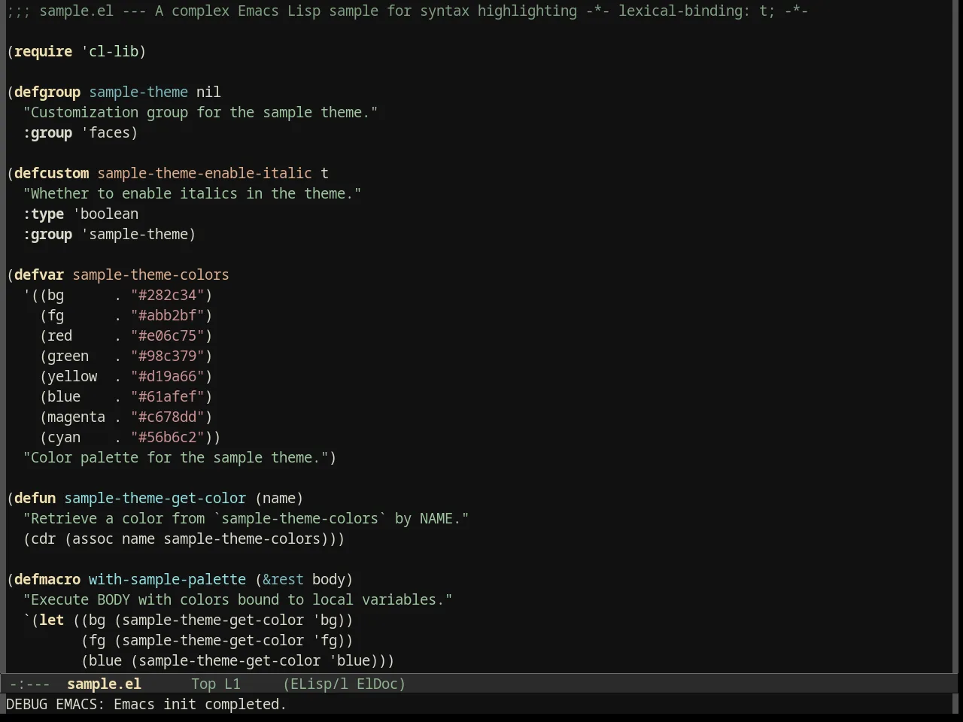Click the "#c678dd" color string
Screen dimensions: 963x722
pyautogui.click(x=168, y=417)
